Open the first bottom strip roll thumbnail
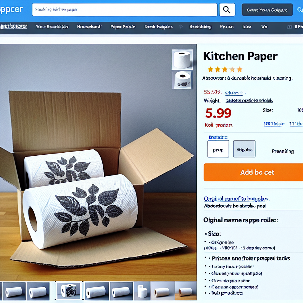Image resolution: width=303 pixels, height=303 pixels. point(14,291)
